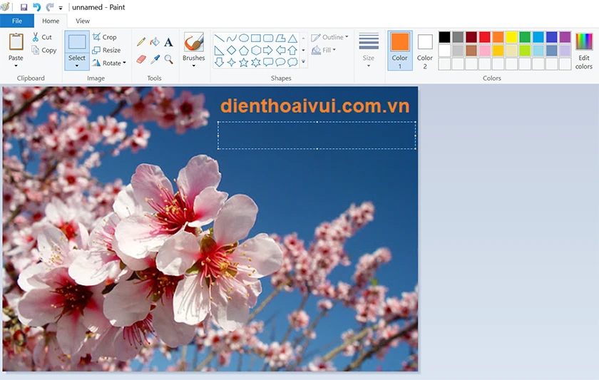599x380 pixels.
Task: Click the Cut button
Action: click(41, 37)
